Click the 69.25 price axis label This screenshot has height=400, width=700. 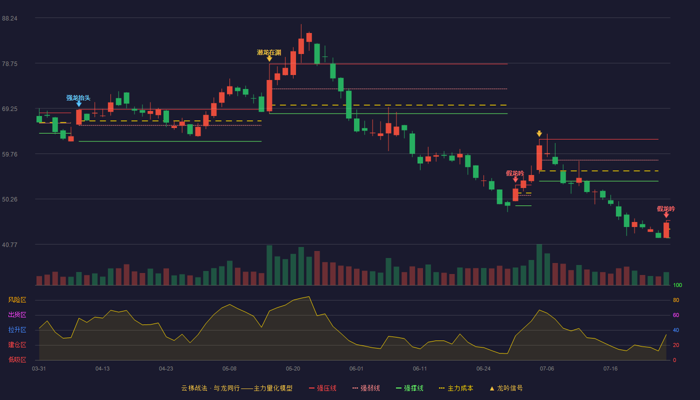(x=9, y=109)
